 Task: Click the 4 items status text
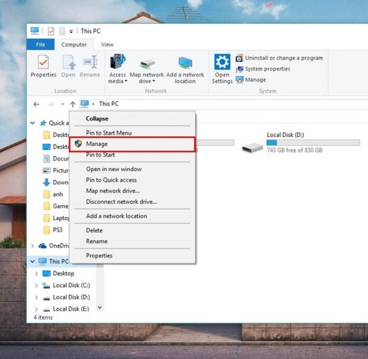click(43, 317)
